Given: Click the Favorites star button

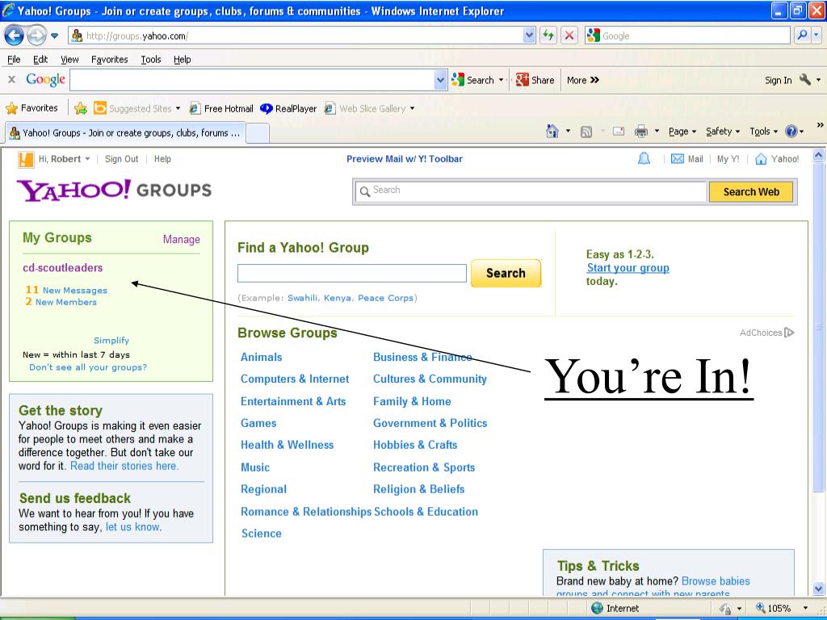Looking at the screenshot, I should pyautogui.click(x=31, y=108).
